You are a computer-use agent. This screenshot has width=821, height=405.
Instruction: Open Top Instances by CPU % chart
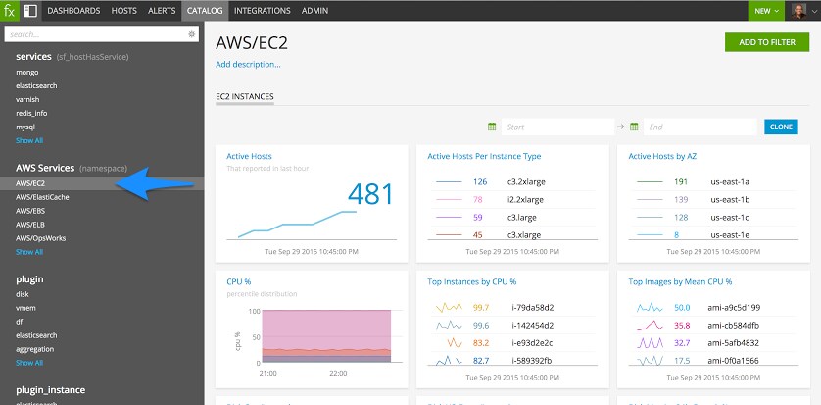point(472,281)
